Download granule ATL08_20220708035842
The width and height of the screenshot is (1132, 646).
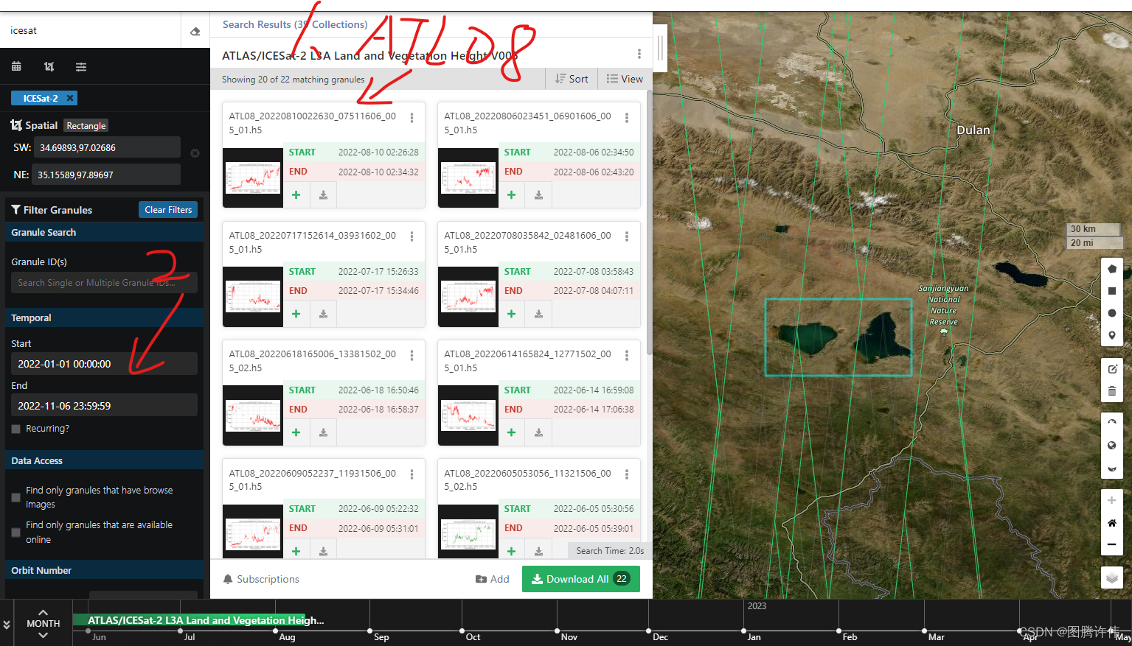(538, 314)
